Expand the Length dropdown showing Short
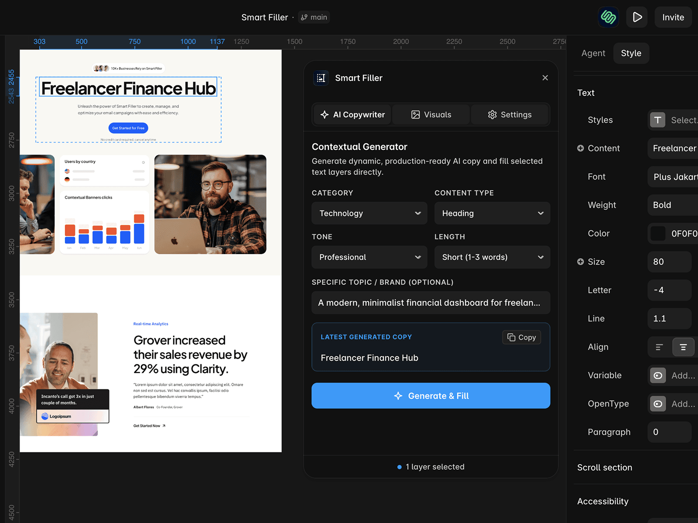This screenshot has width=698, height=523. (x=492, y=257)
